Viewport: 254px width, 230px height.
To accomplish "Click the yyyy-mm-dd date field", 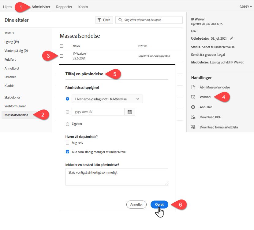I will tap(98, 112).
